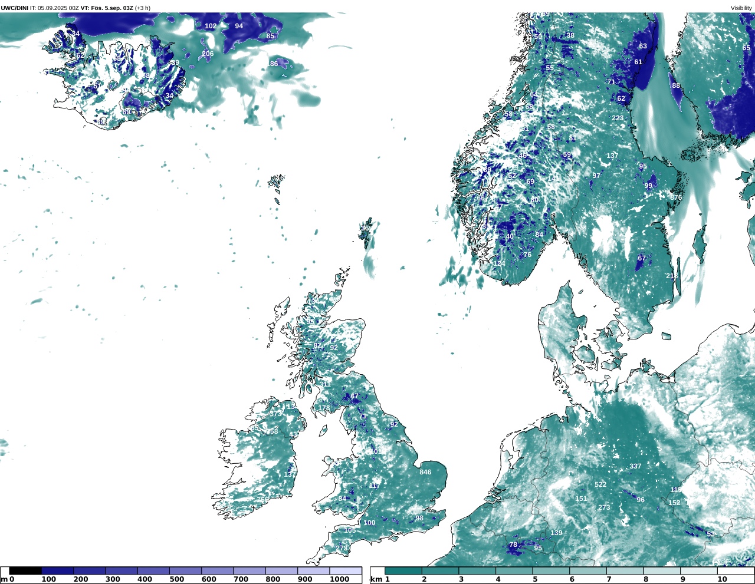755x584 pixels.
Task: Click the 'UWC/DINI' header label
Action: coord(14,8)
